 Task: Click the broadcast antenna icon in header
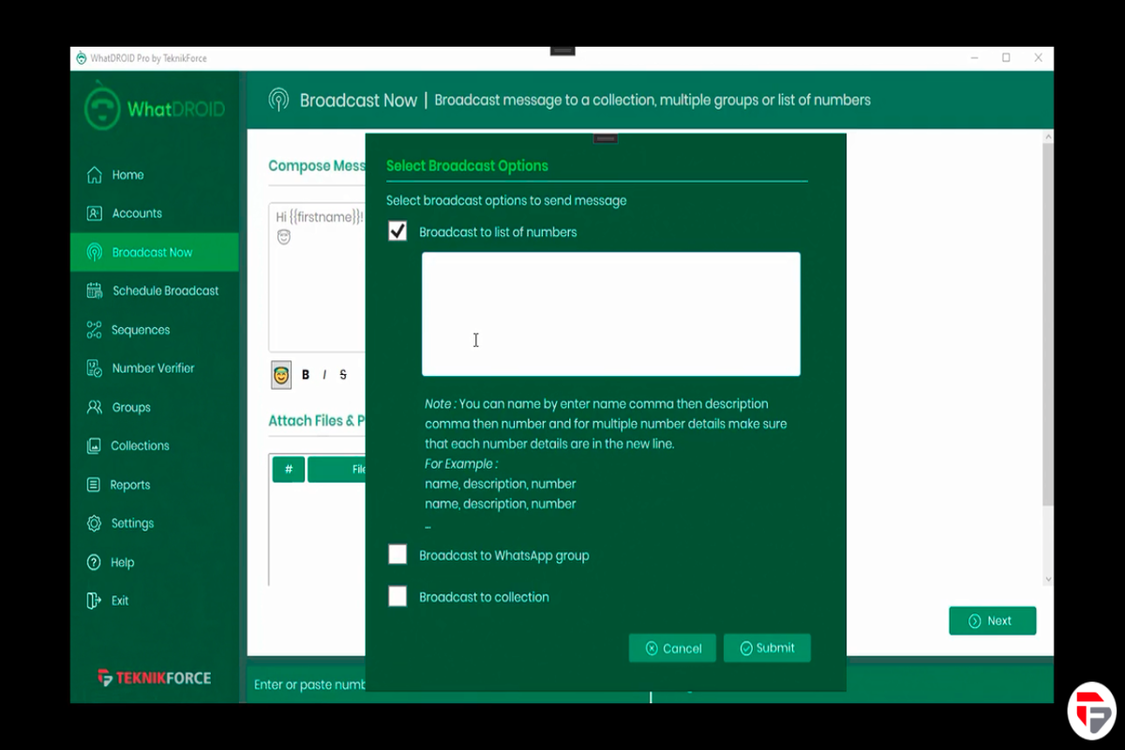[277, 100]
